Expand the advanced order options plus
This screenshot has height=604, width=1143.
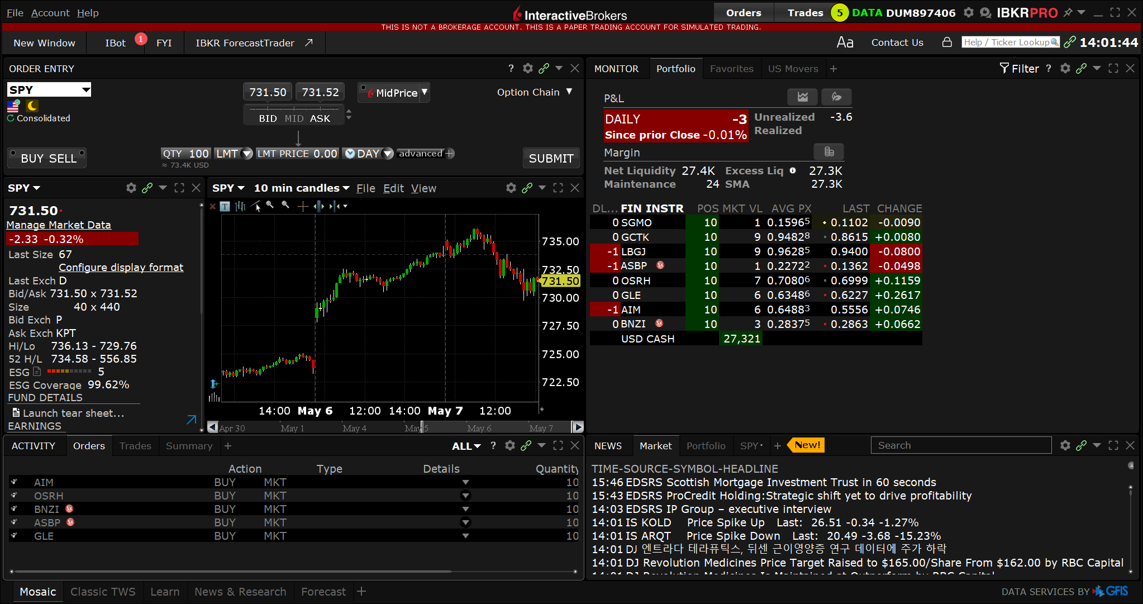450,153
